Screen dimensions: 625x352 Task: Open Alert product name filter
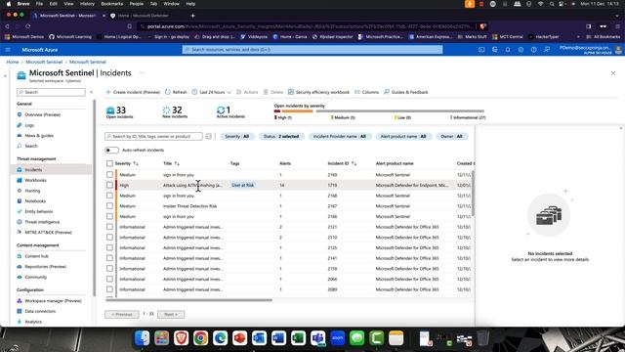click(403, 137)
